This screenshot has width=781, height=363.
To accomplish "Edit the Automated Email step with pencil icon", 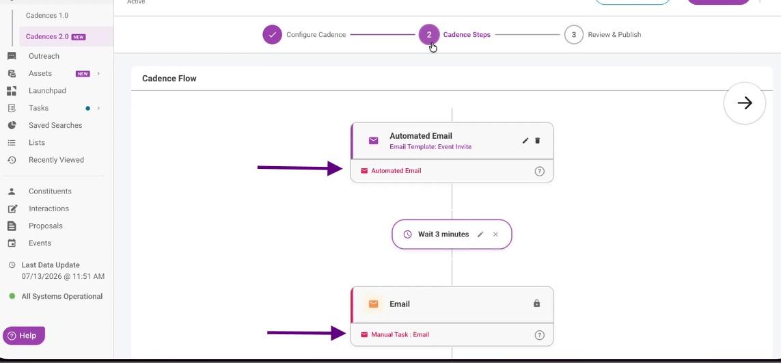I will click(525, 141).
